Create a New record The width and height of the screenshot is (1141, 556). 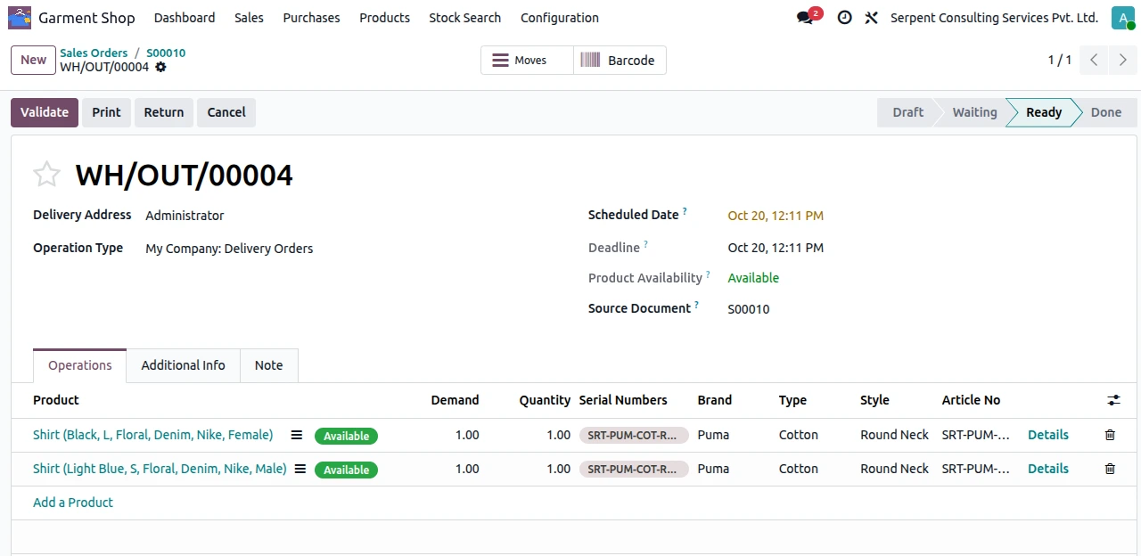(x=34, y=61)
